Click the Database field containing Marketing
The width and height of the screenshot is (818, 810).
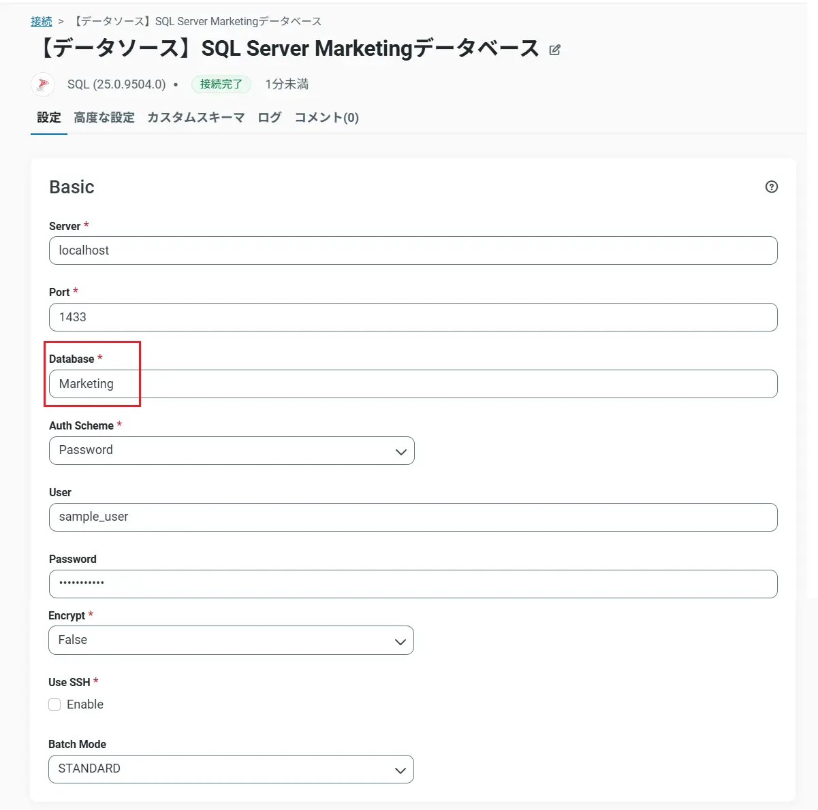(413, 384)
